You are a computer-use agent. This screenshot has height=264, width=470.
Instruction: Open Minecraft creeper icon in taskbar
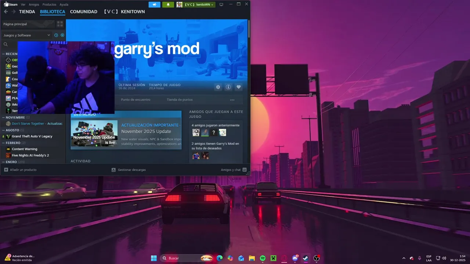(x=273, y=258)
